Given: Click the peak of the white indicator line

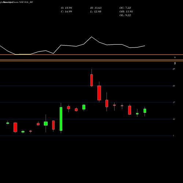Looking at the screenshot, I should (x=91, y=37).
